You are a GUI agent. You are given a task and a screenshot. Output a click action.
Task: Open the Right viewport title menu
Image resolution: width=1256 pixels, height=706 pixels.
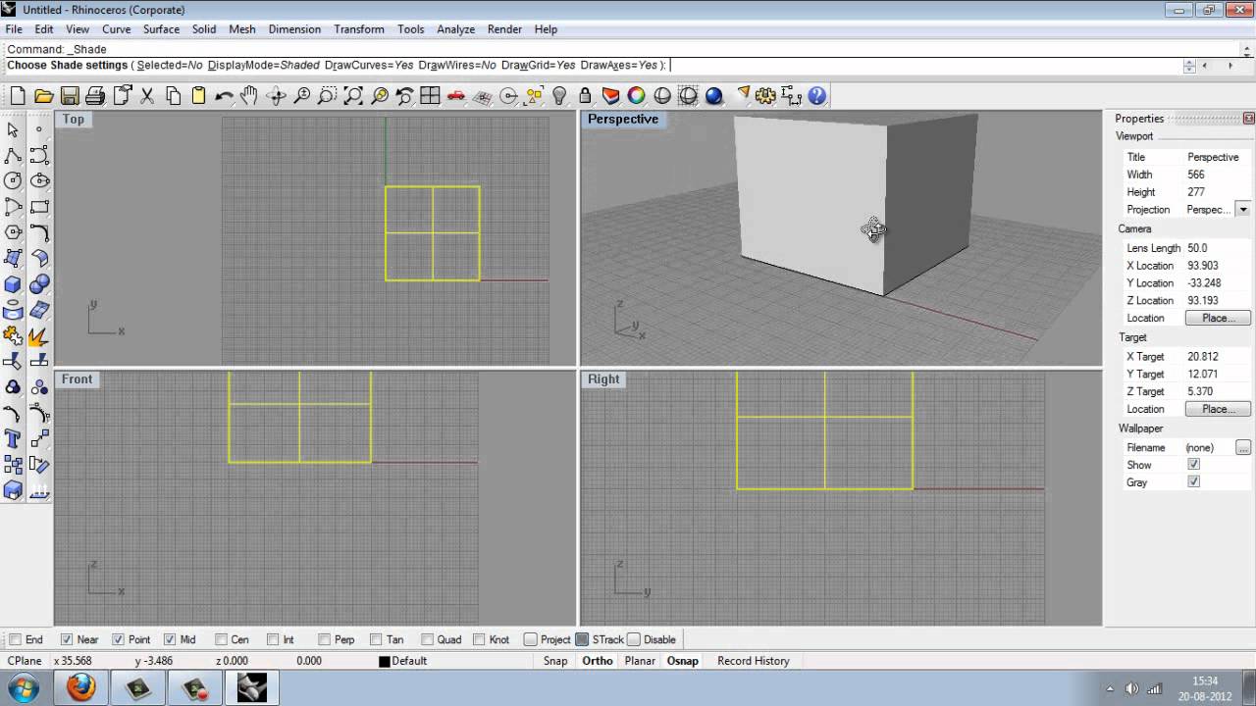[603, 378]
